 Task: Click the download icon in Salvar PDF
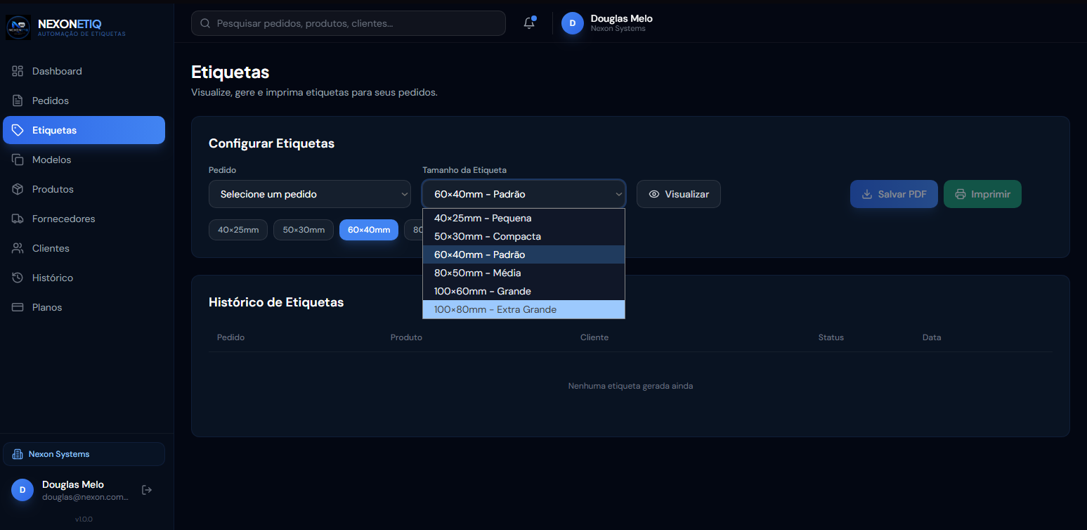pyautogui.click(x=867, y=194)
